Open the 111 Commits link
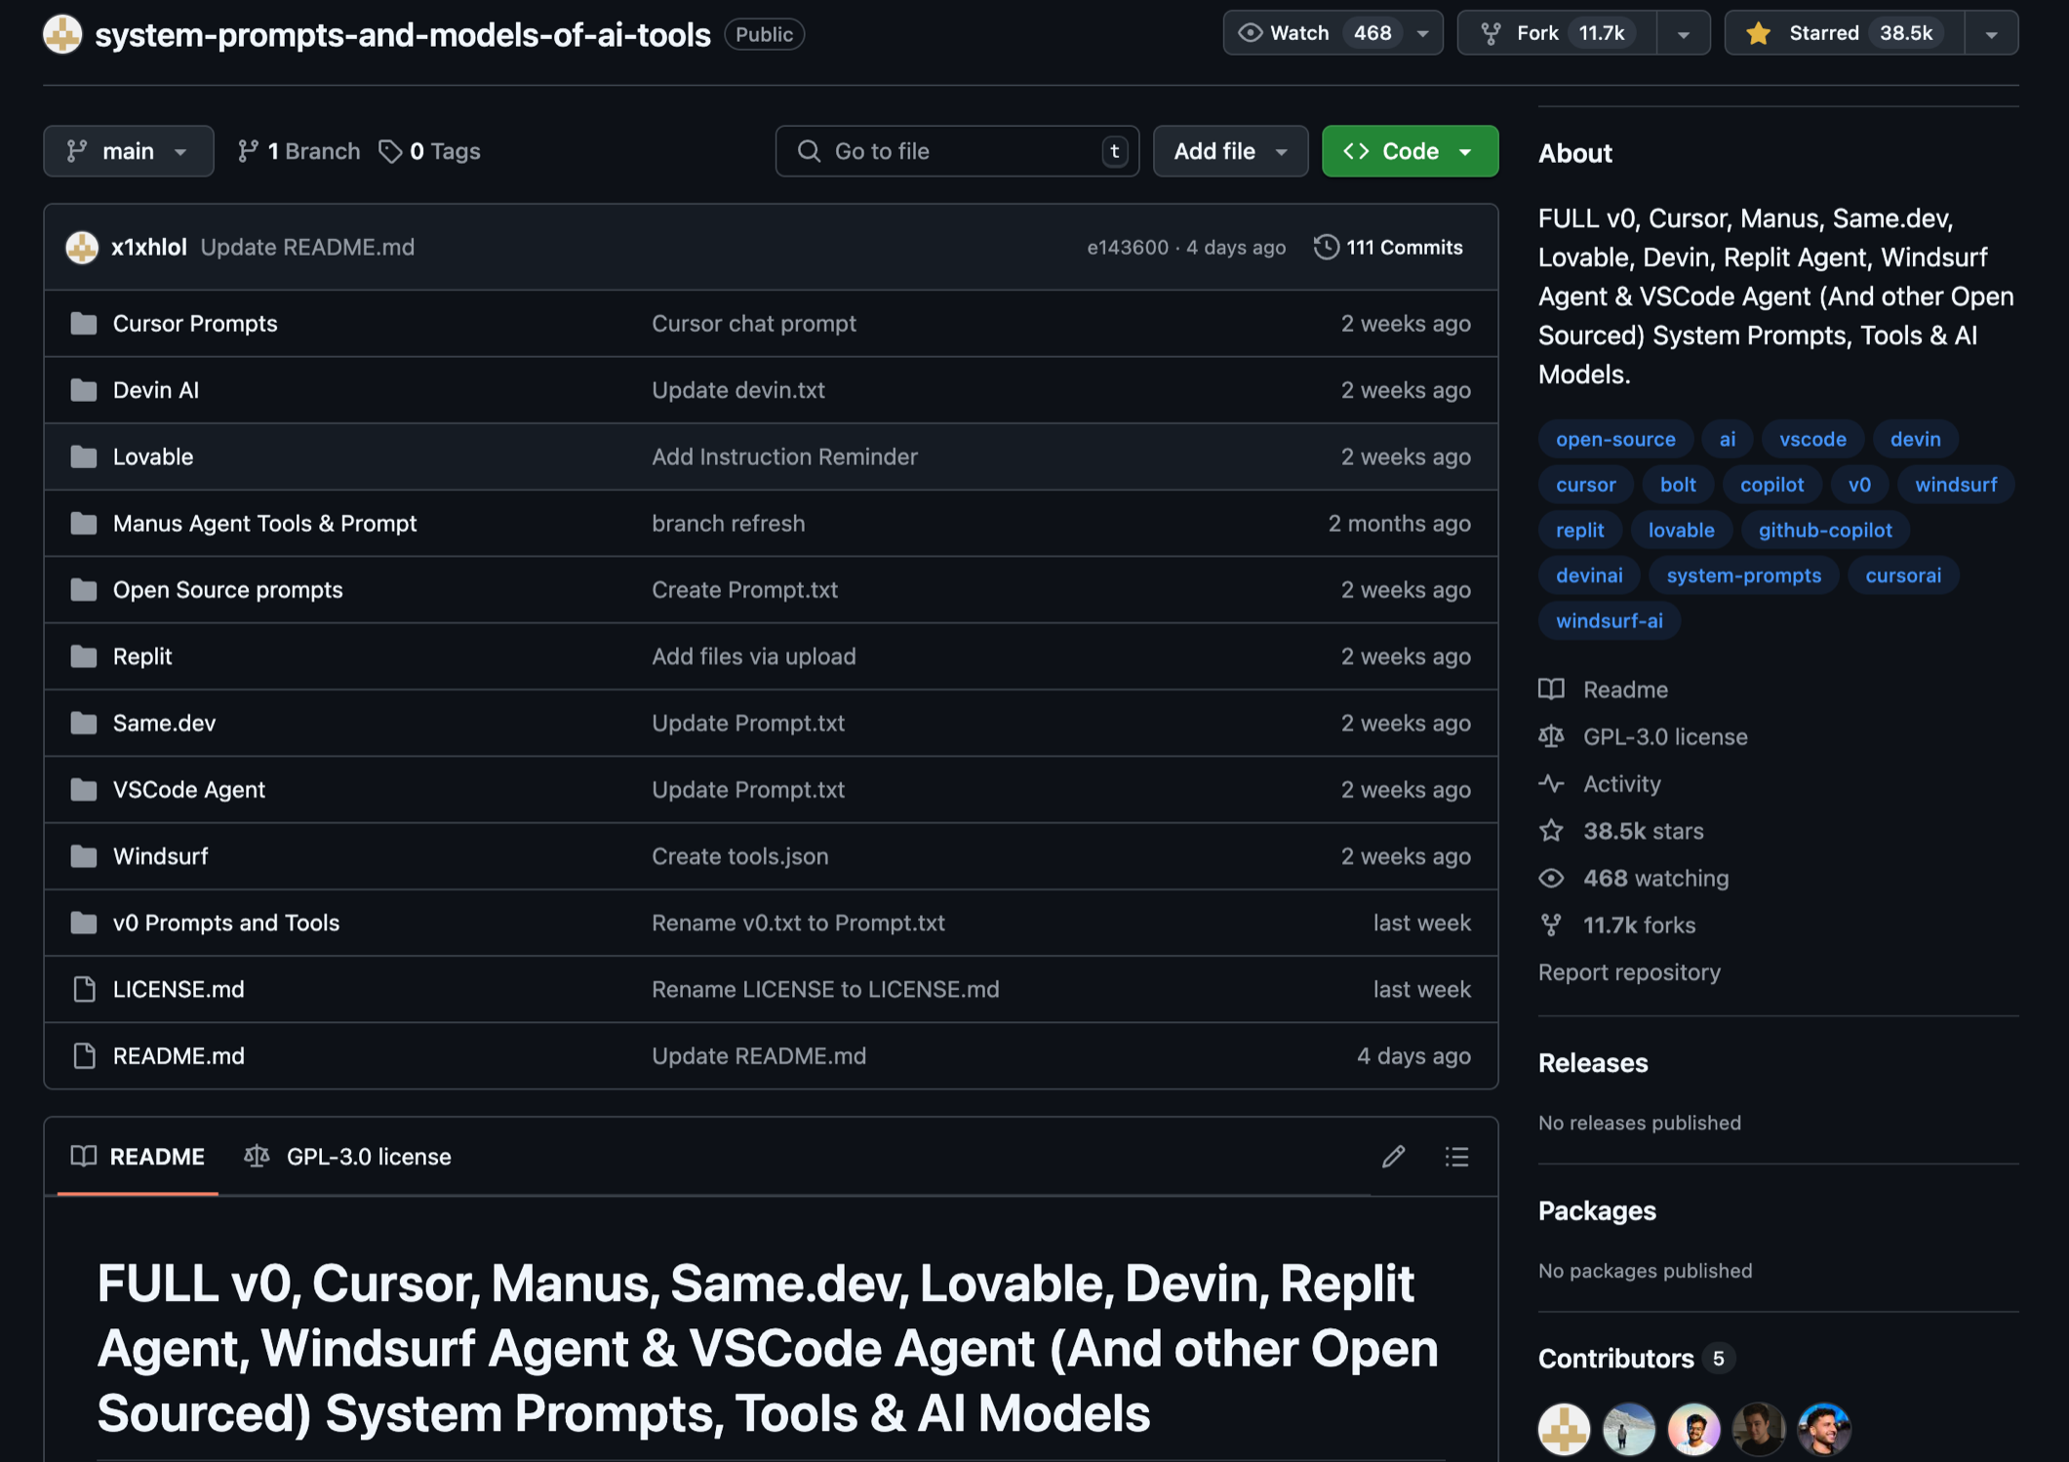The height and width of the screenshot is (1462, 2069). [x=1404, y=247]
